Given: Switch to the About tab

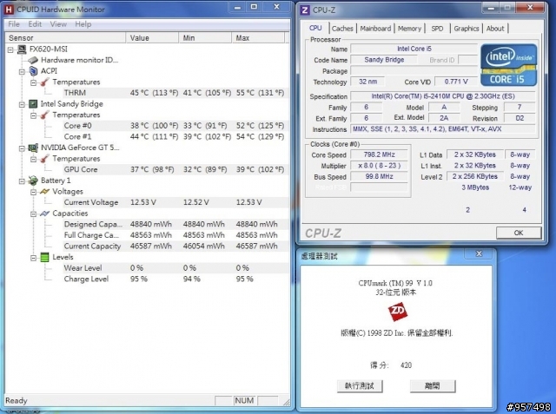Looking at the screenshot, I should 495,29.
